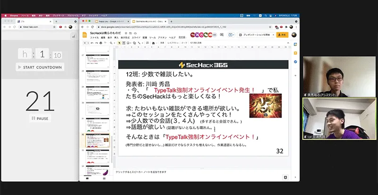Switch to filmstrip view icon below slide list
Viewport: 378px width, 195px height.
coord(87,178)
